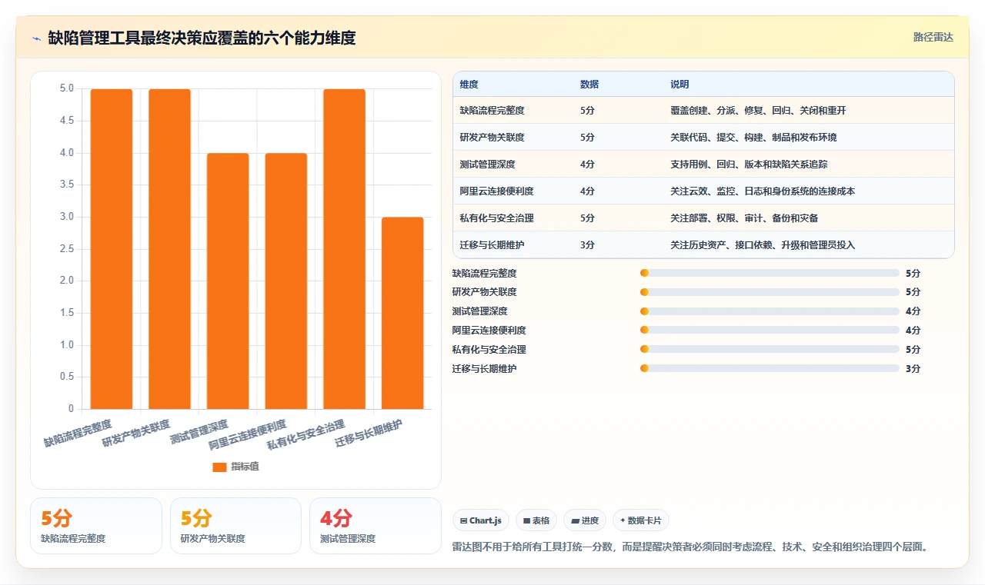Click the 阿里云连接便利度 progress bar
Image resolution: width=985 pixels, height=585 pixels.
point(770,331)
